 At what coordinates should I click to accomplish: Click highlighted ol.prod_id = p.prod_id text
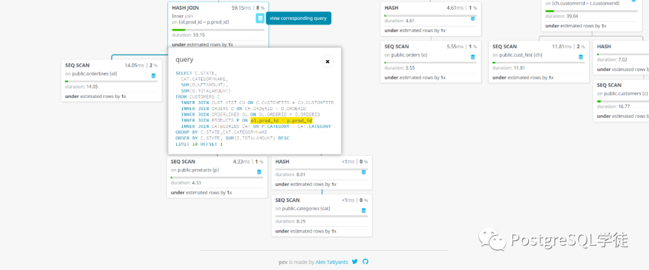click(281, 120)
